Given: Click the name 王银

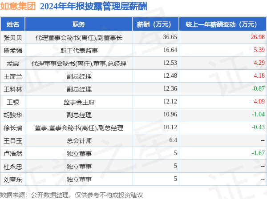Looking at the screenshot, I should point(13,102).
